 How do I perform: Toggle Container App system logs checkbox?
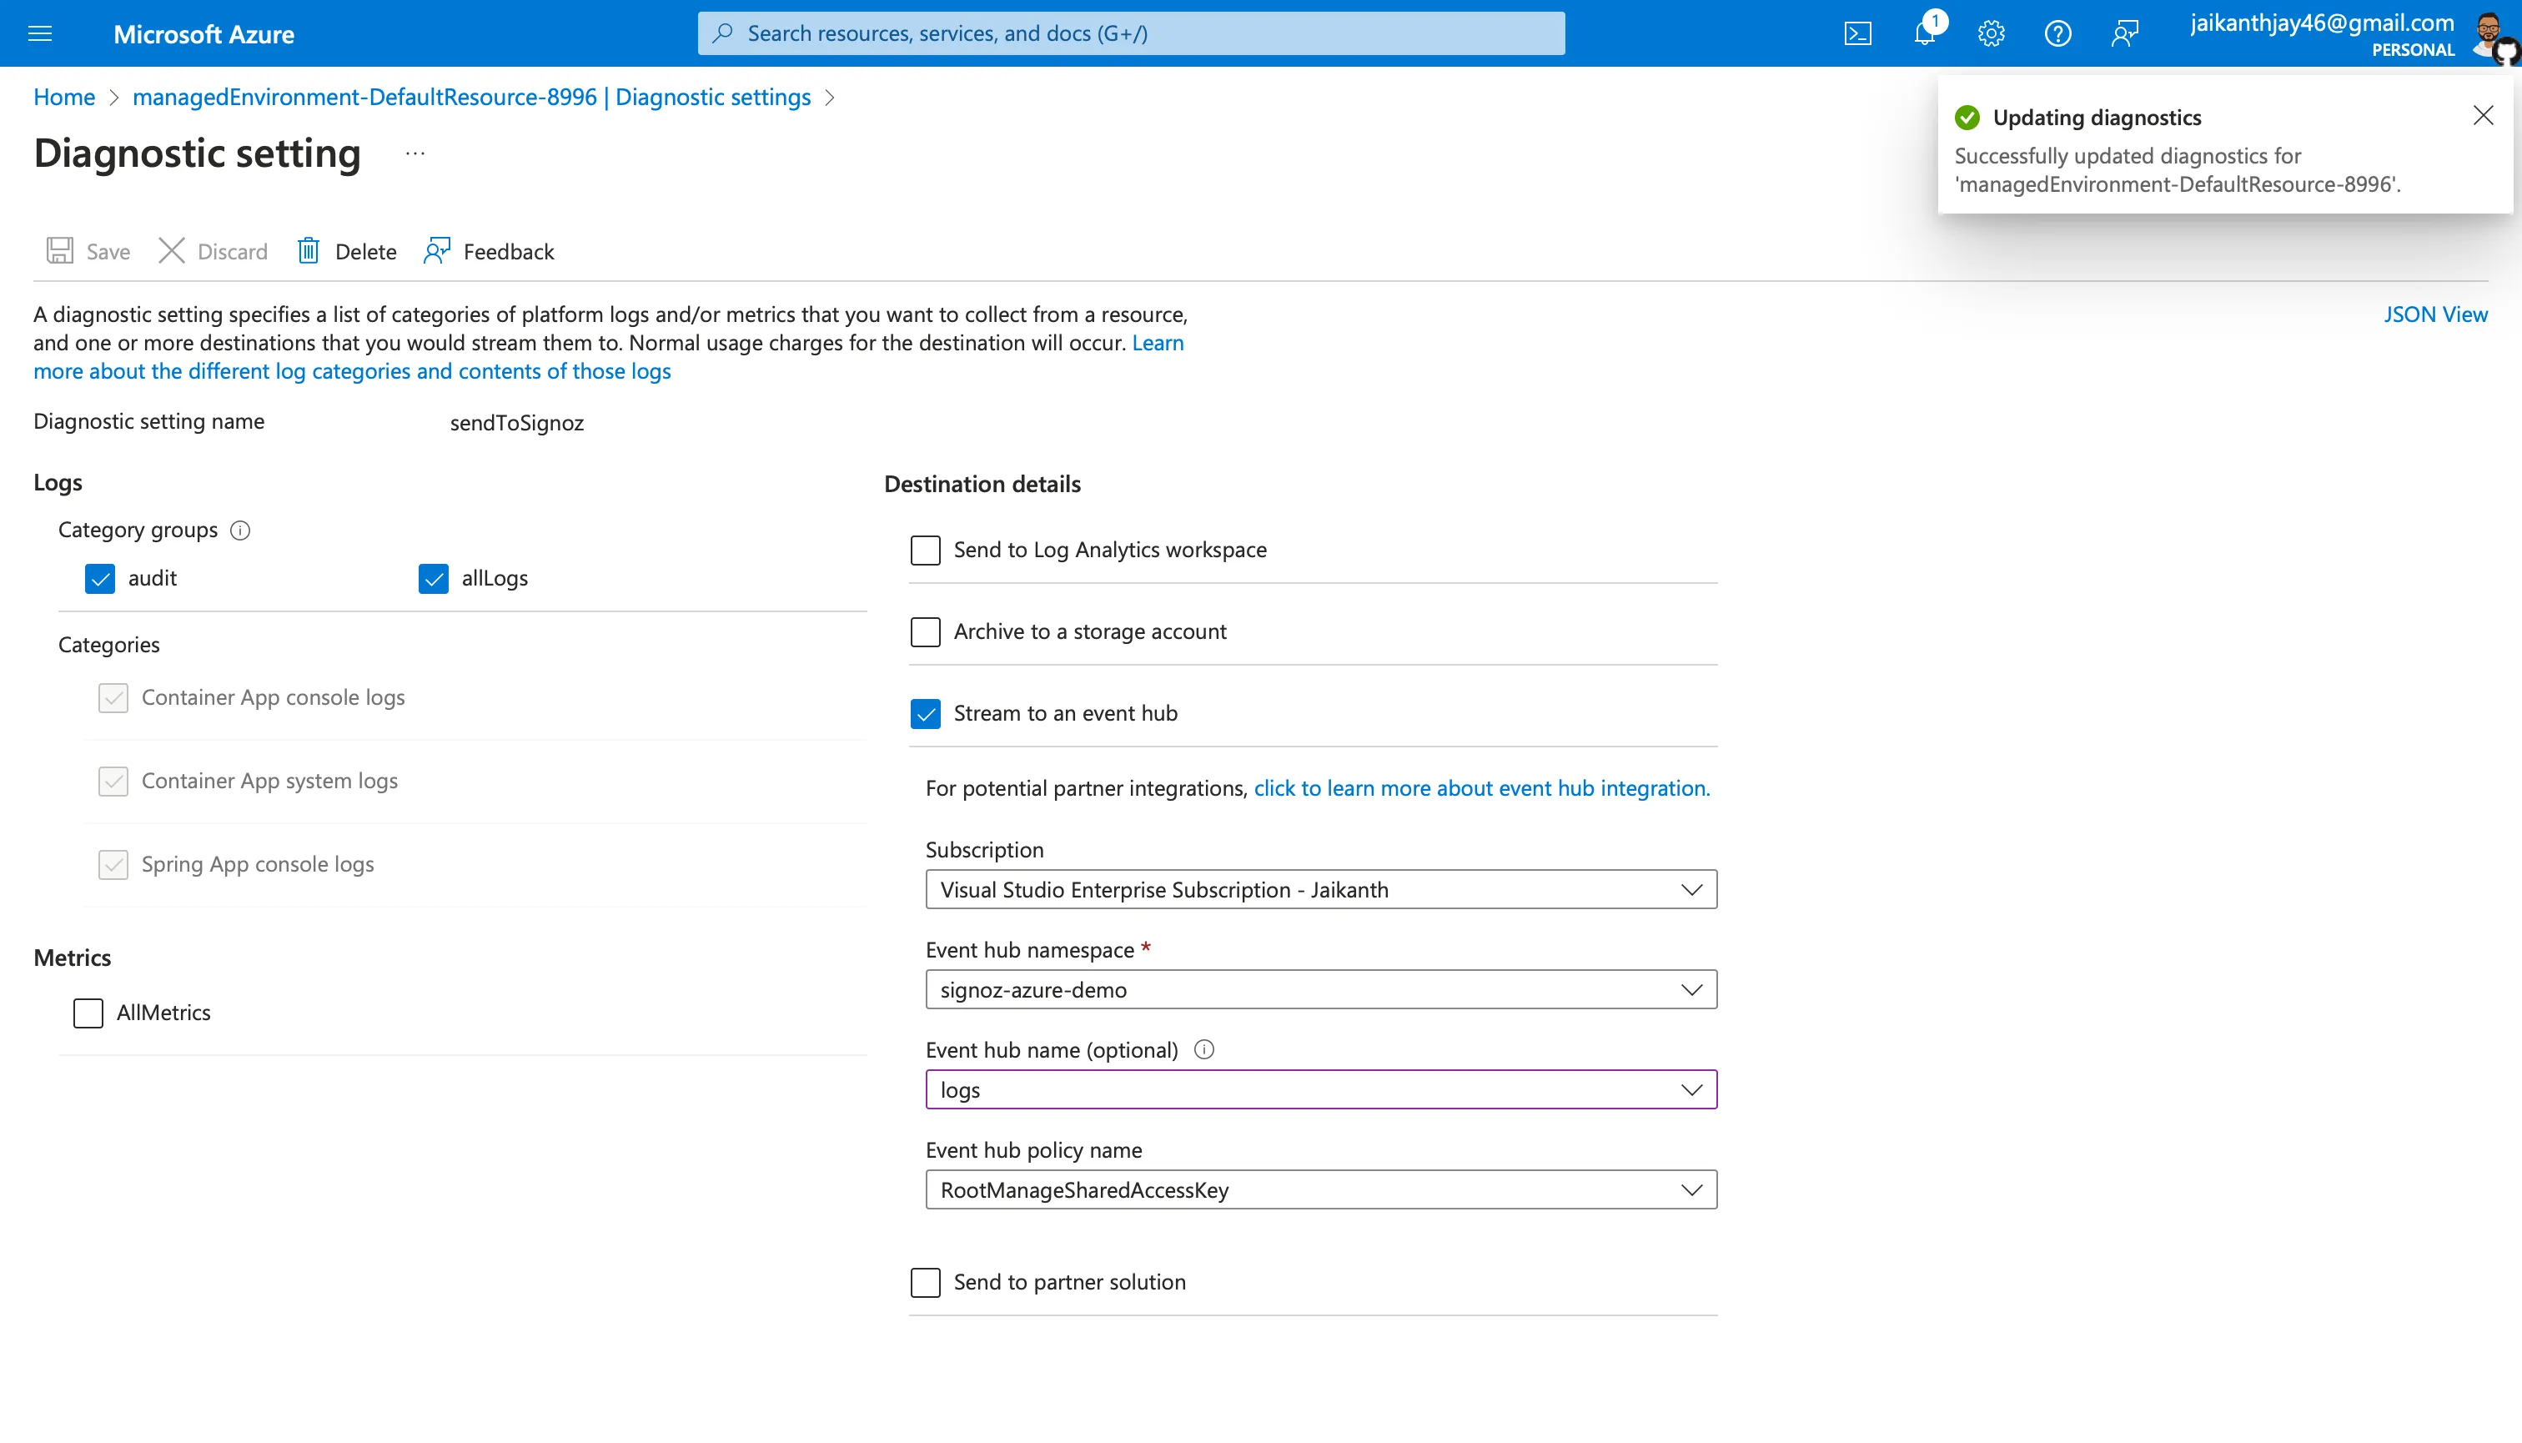113,781
